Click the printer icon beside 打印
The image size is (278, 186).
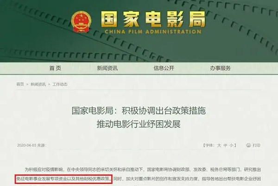coord(248,145)
